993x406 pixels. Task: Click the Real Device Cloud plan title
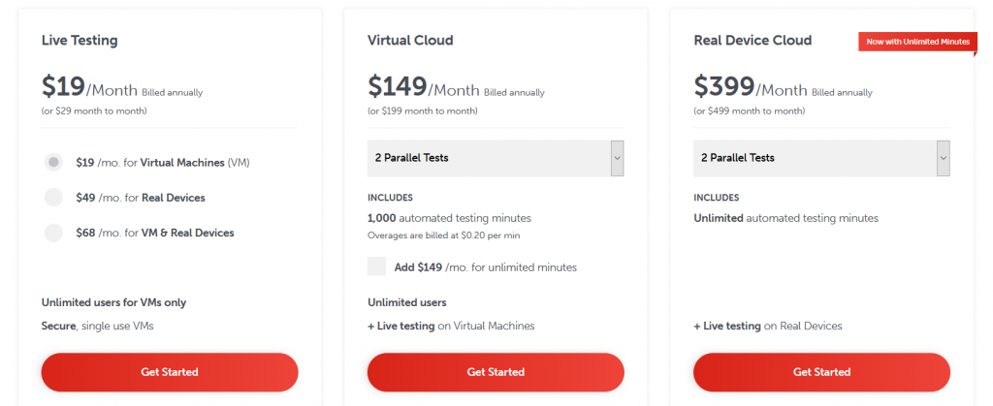[753, 41]
